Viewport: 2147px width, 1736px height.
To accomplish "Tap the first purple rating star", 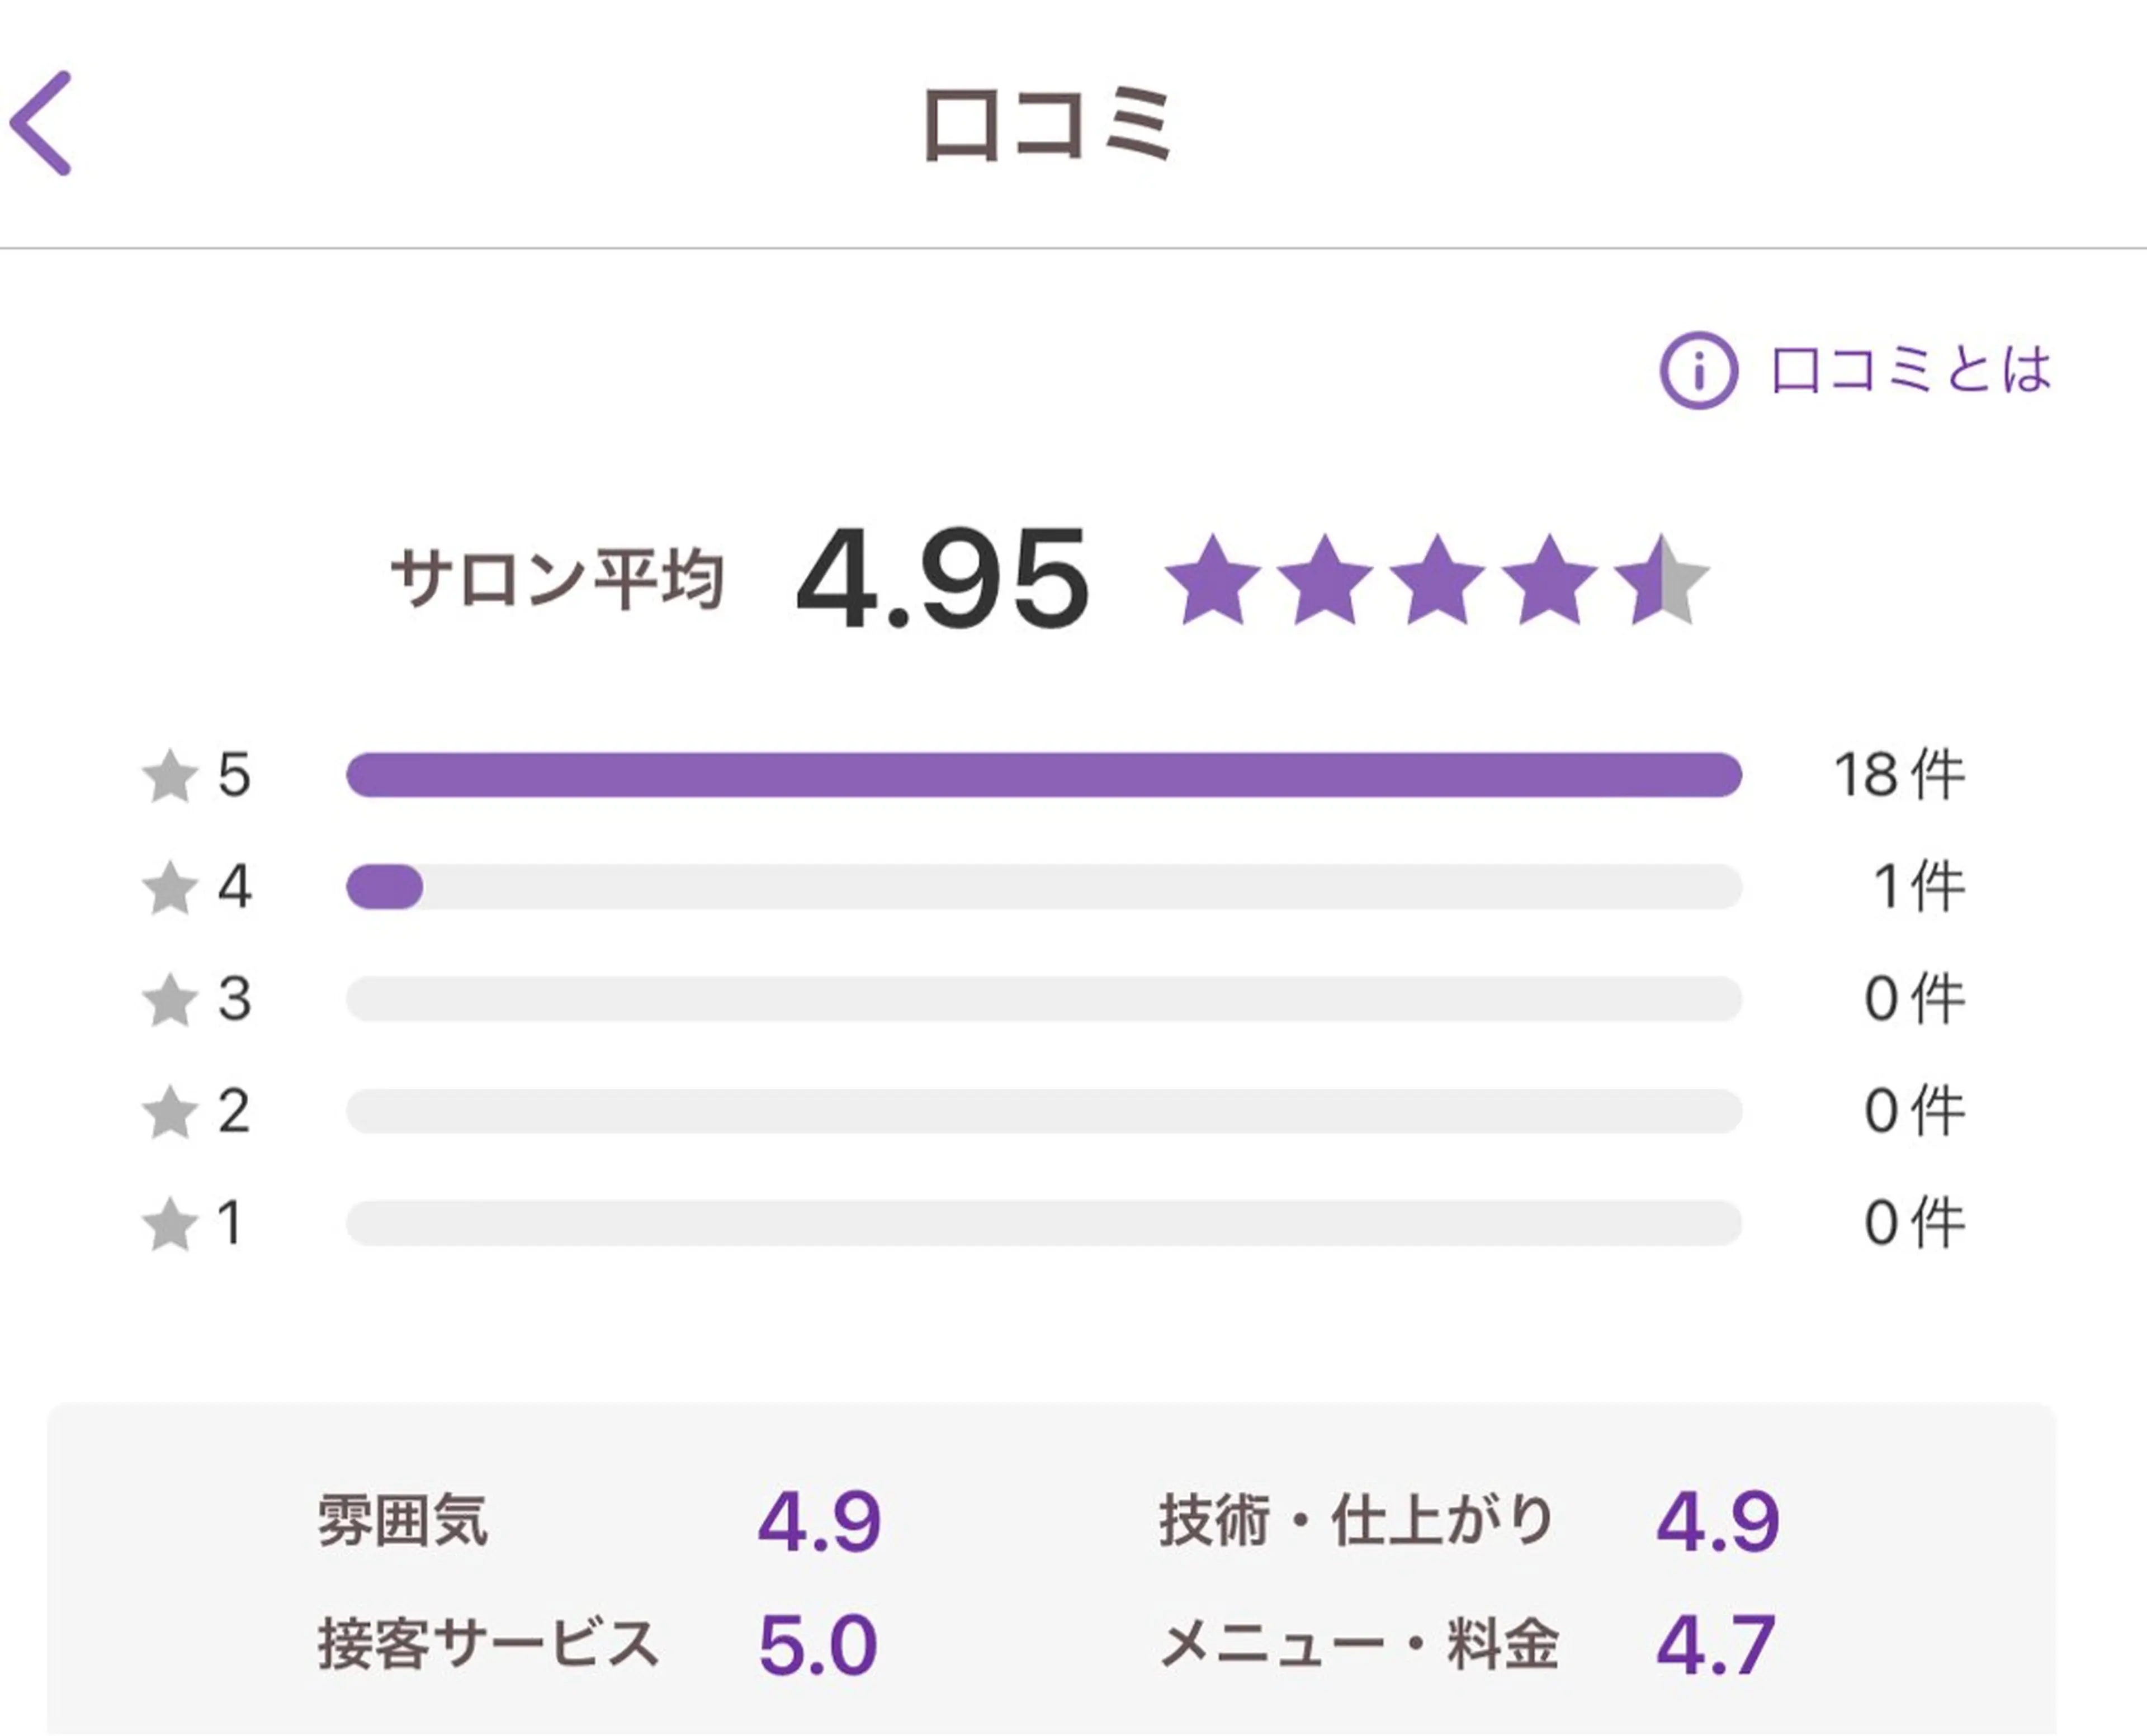I will [1213, 581].
